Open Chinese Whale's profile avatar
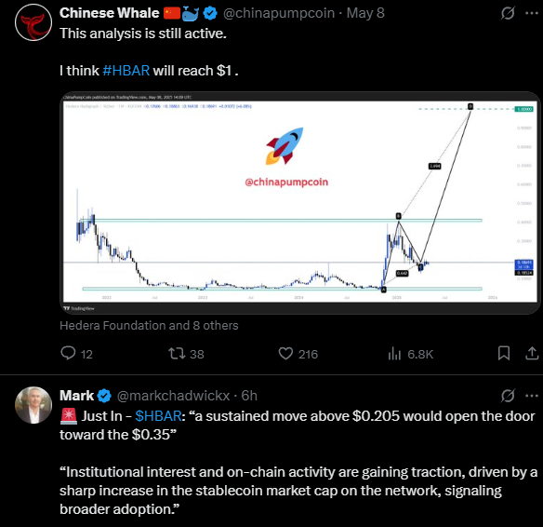The height and width of the screenshot is (527, 543). coord(33,22)
